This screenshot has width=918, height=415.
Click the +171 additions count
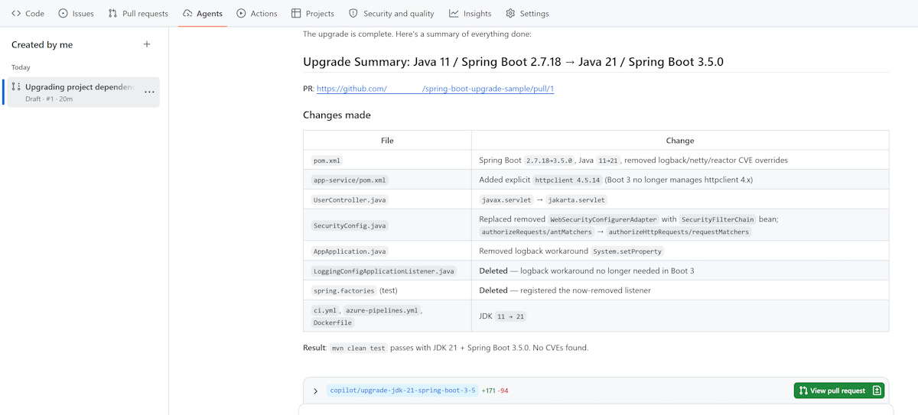488,391
